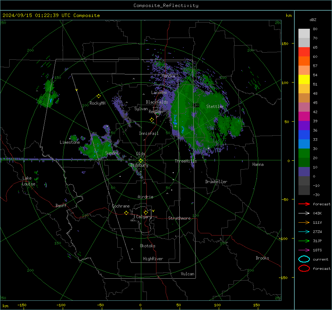Select the orange 57-60 dBZ swatch
The width and height of the screenshot is (332, 310).
point(304,61)
